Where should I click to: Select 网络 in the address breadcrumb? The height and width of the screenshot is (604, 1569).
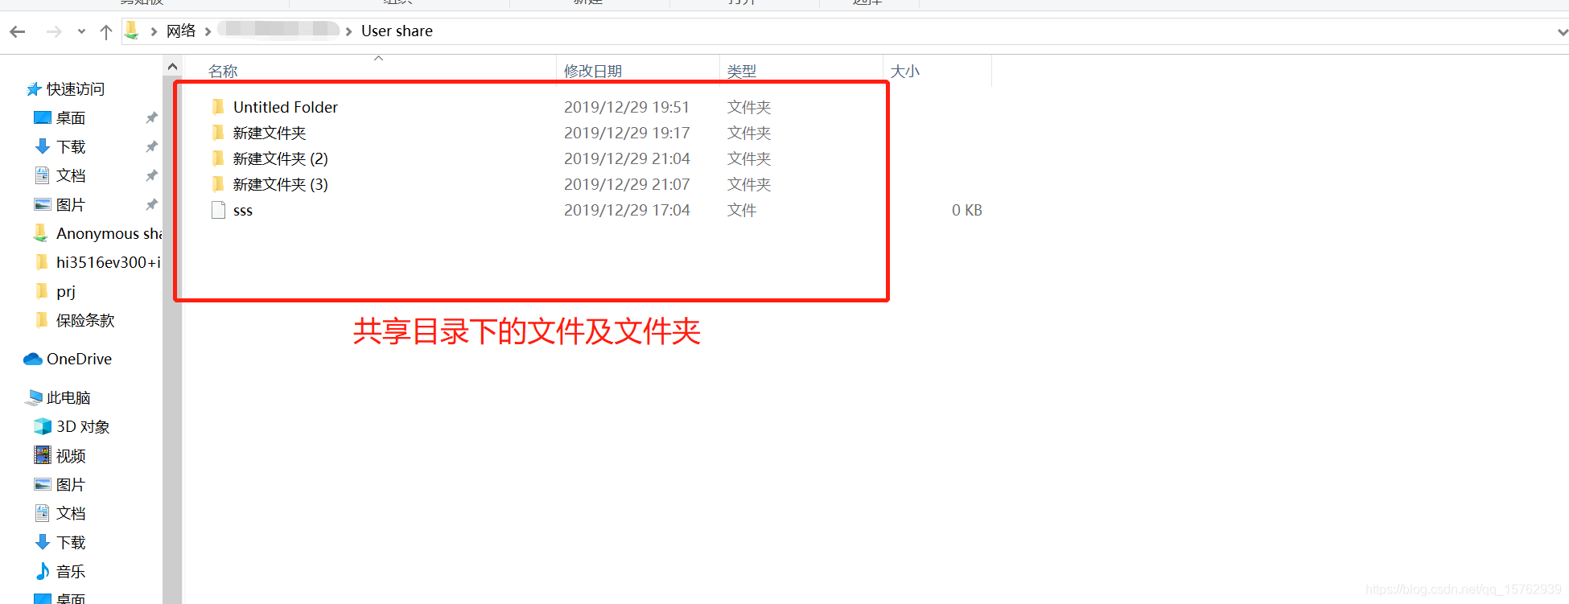181,31
